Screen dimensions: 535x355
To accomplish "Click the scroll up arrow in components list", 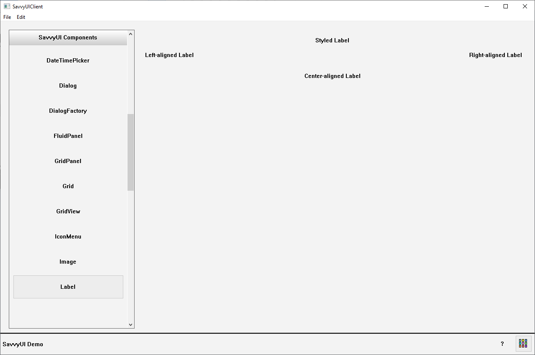I will coord(130,34).
